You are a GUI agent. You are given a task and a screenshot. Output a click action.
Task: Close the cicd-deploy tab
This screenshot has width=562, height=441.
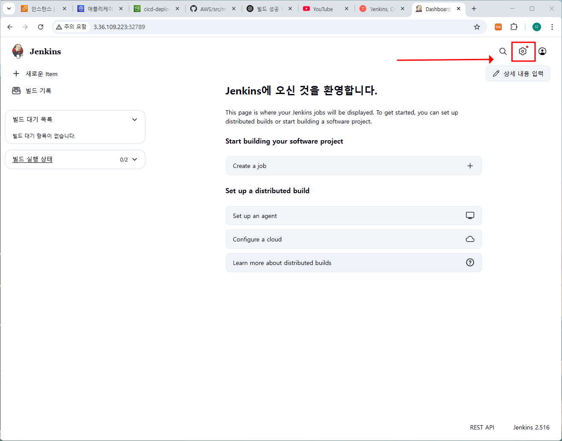point(177,9)
